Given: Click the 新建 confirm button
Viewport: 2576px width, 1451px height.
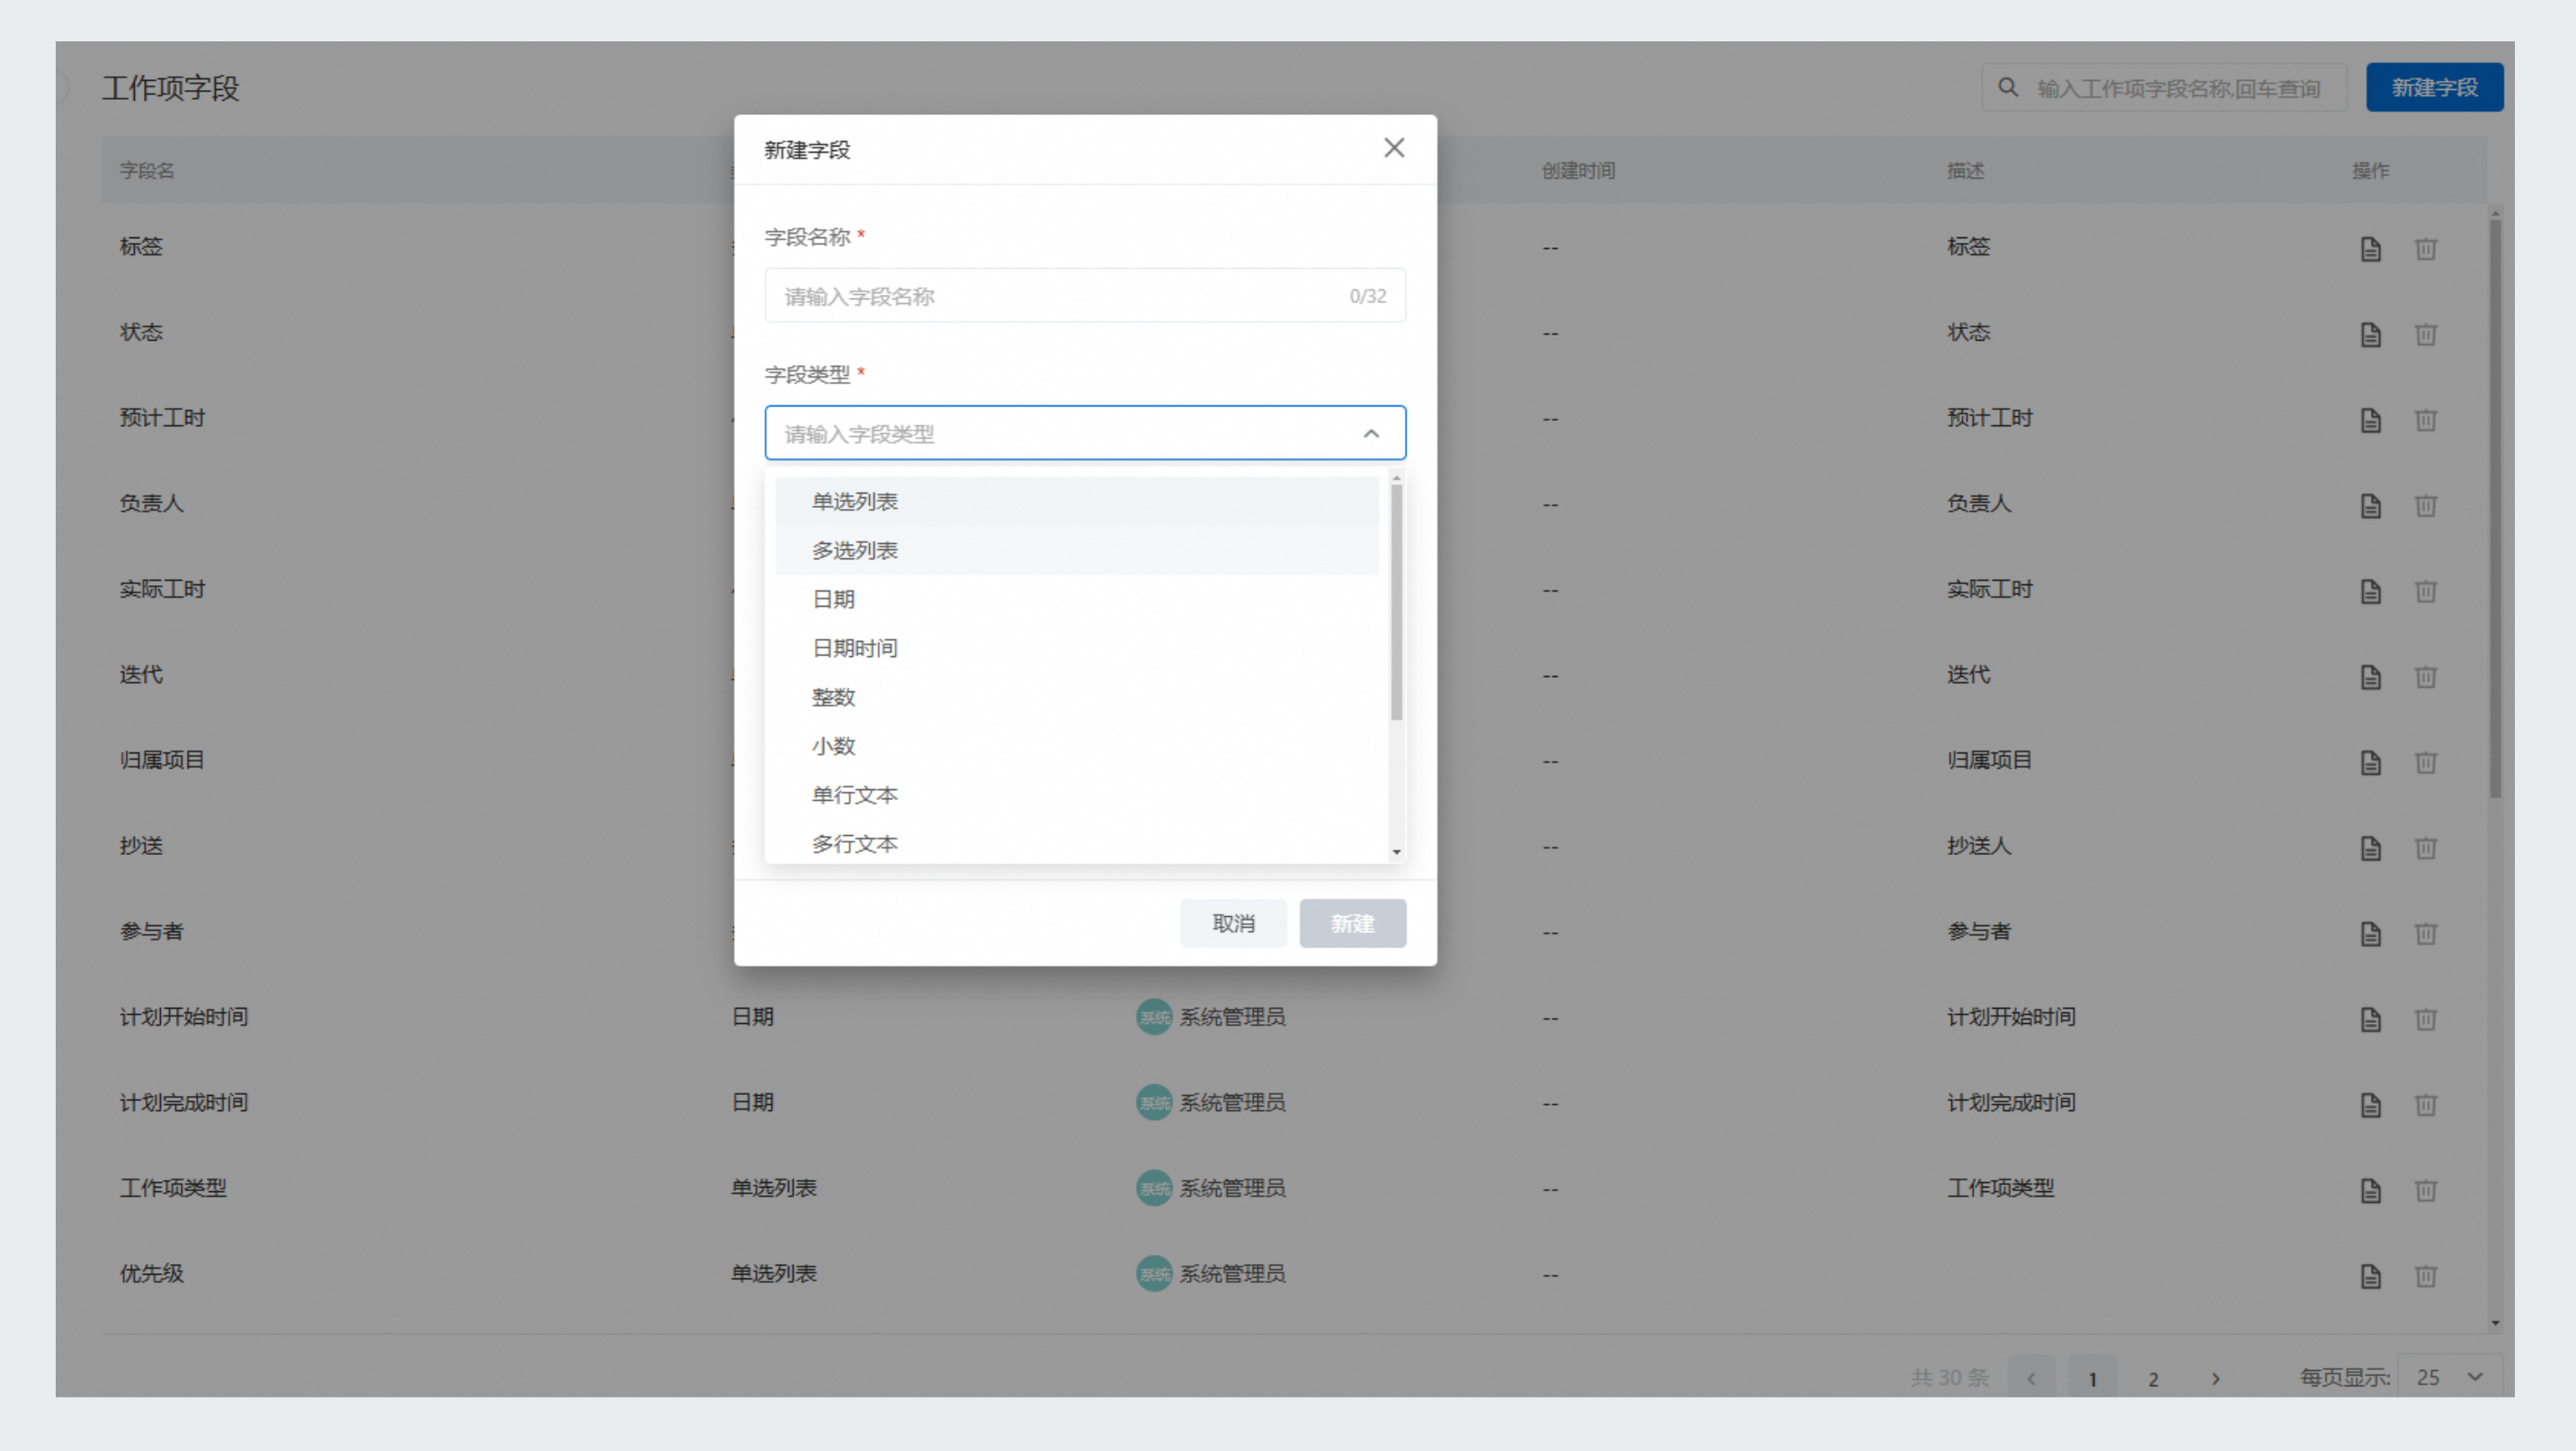Looking at the screenshot, I should (x=1352, y=923).
